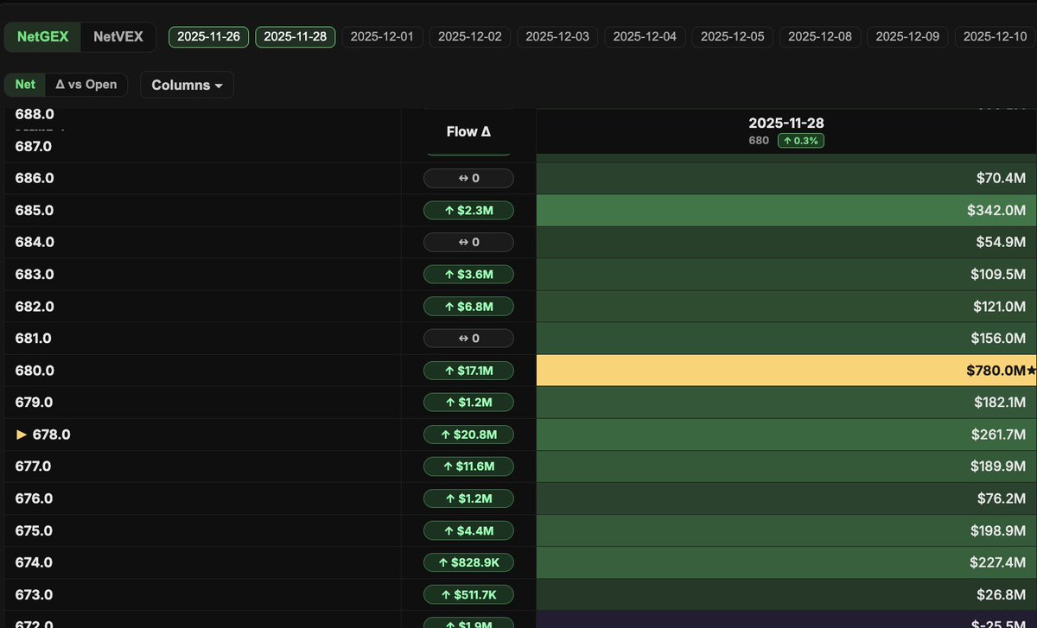The width and height of the screenshot is (1037, 628).
Task: Deselect the 2025-11-26 date chip
Action: tap(208, 37)
